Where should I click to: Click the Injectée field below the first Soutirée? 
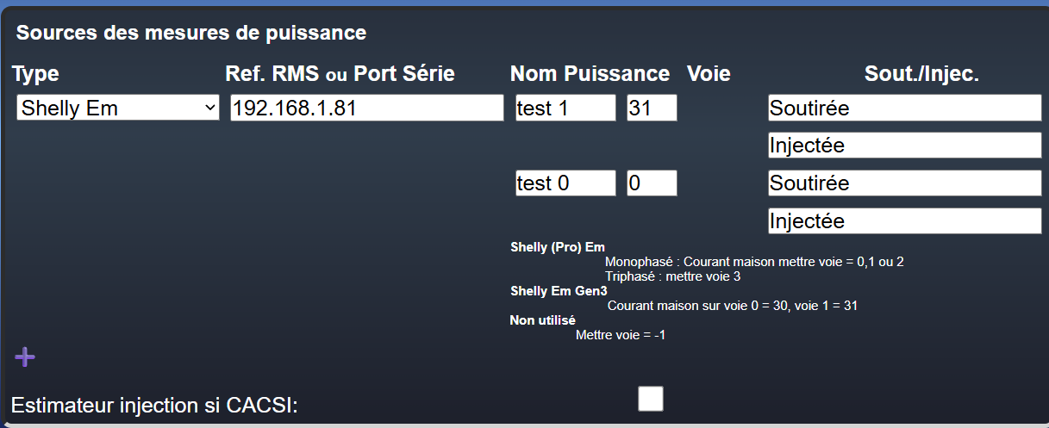coord(905,146)
